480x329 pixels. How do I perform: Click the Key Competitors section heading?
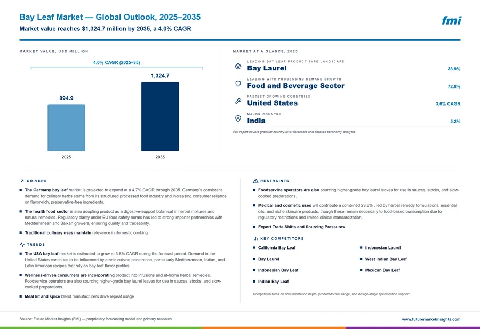pos(282,238)
